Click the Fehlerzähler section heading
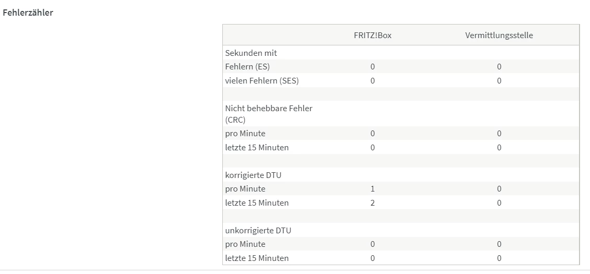Viewport: 590px width, 274px height. [x=28, y=13]
